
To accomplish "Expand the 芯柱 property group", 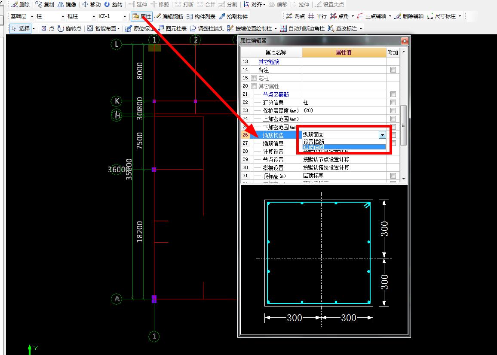I will (254, 78).
